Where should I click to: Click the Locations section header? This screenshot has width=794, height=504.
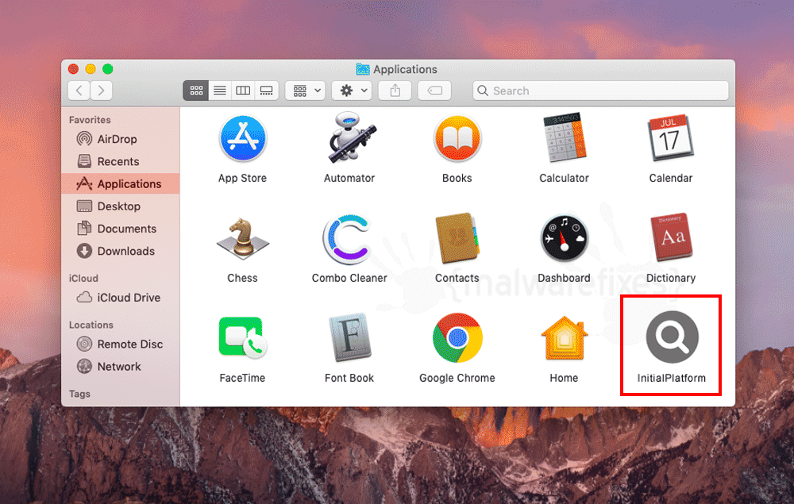(91, 325)
